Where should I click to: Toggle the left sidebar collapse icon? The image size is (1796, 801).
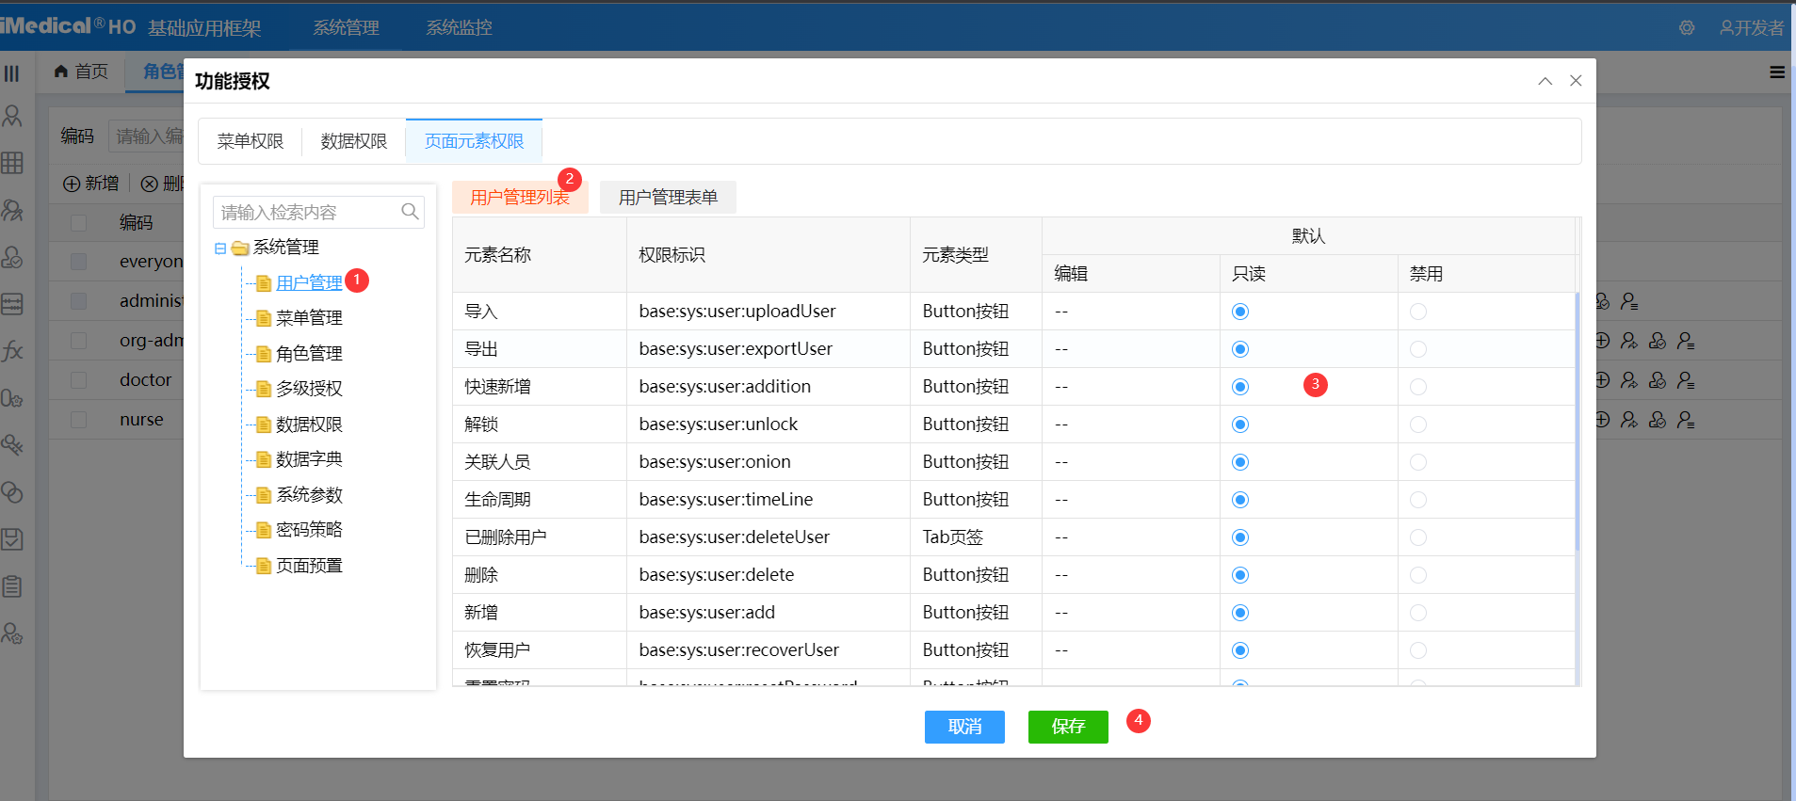coord(12,72)
